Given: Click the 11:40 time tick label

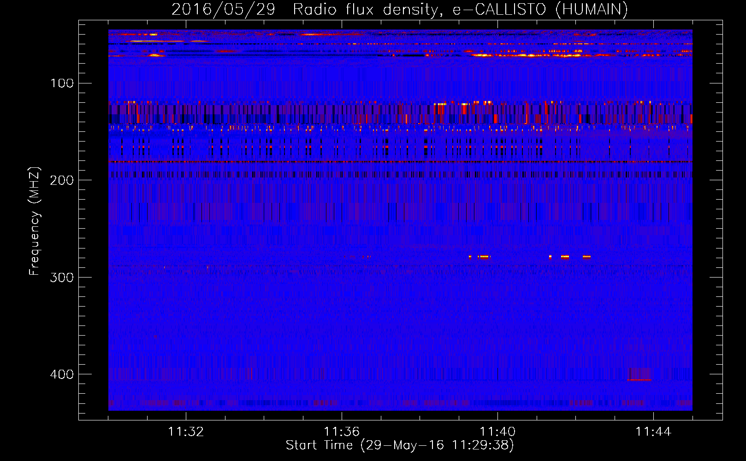Looking at the screenshot, I should coord(497,432).
